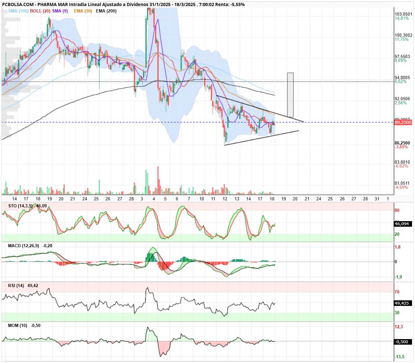Image resolution: width=415 pixels, height=363 pixels.
Task: Select the SMA (9) legend entry
Action: click(60, 11)
